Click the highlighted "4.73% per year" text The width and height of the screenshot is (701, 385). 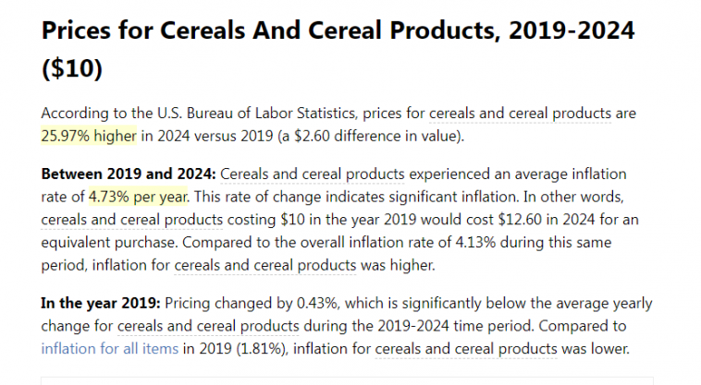tap(139, 197)
